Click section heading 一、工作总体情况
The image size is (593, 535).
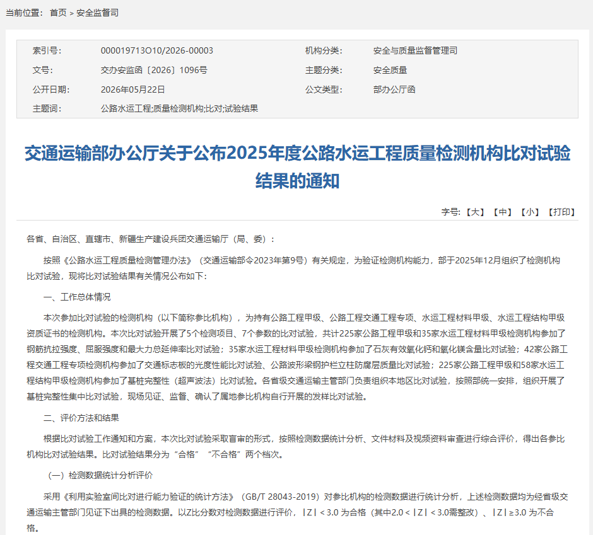(77, 297)
